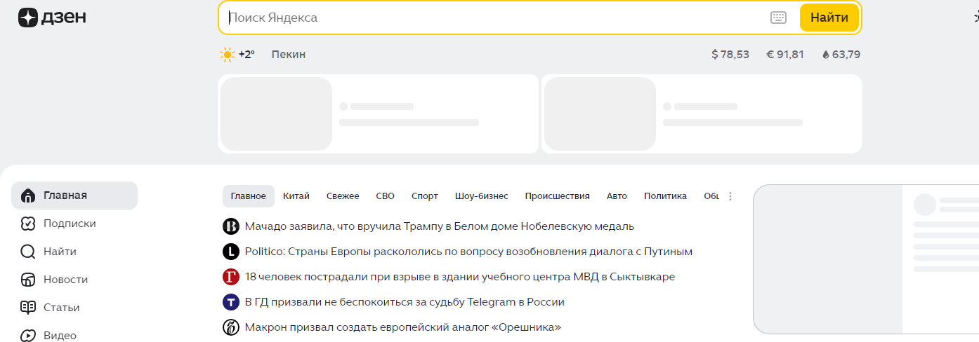Switch to the Китай news tab
This screenshot has width=979, height=342.
coord(296,196)
